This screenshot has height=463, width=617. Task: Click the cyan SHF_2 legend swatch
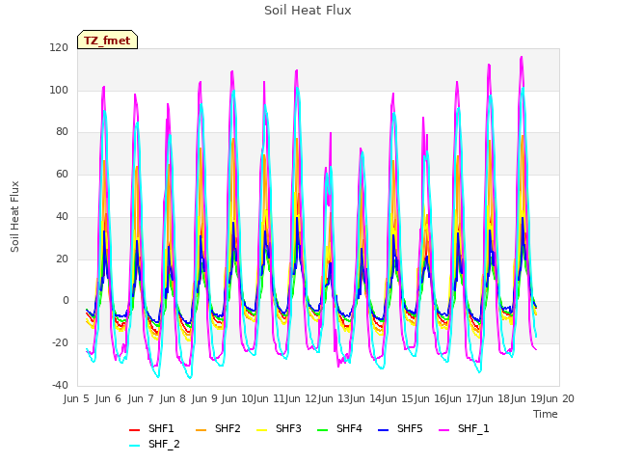135,446
